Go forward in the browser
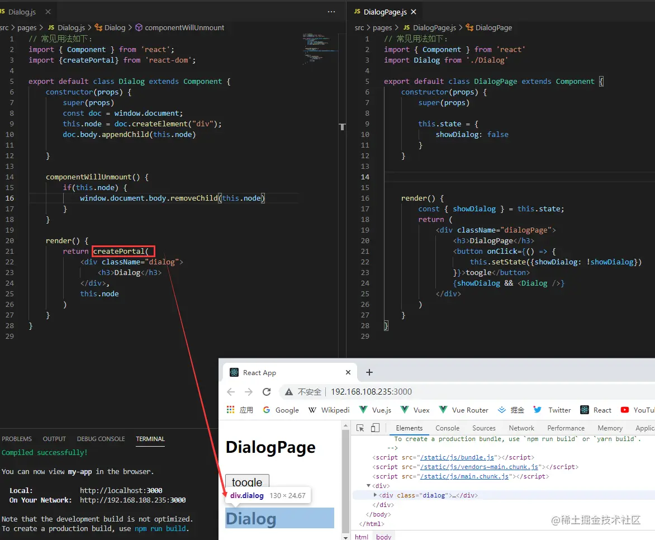The image size is (655, 540). [249, 392]
